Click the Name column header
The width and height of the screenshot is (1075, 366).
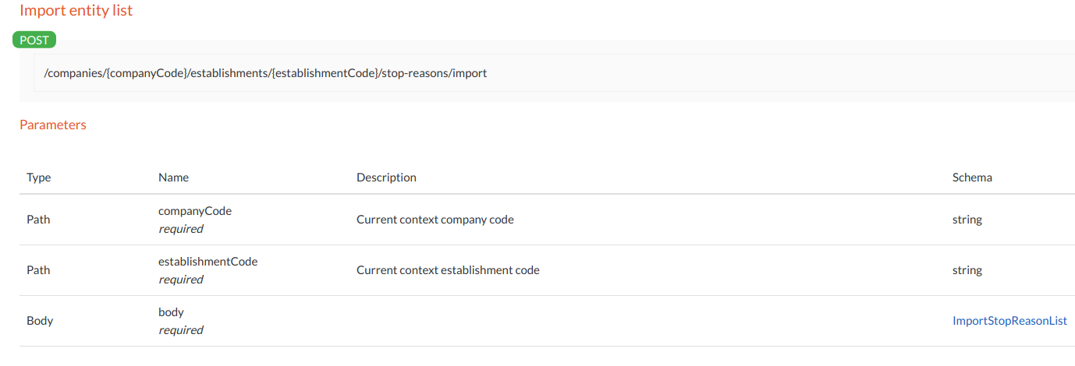(173, 178)
